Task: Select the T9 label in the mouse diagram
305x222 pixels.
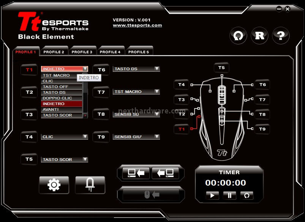Action: pos(262,129)
